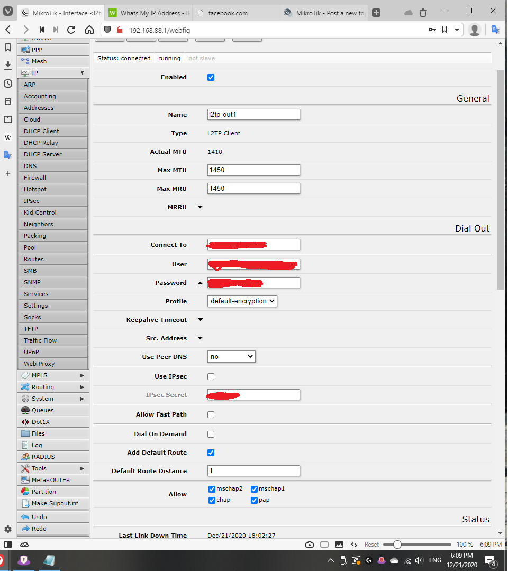The width and height of the screenshot is (508, 572).
Task: Click the Redo button
Action: click(x=53, y=529)
